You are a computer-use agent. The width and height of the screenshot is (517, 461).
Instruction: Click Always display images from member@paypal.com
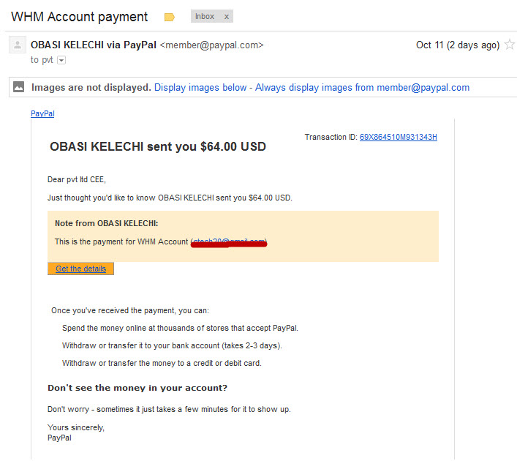362,88
